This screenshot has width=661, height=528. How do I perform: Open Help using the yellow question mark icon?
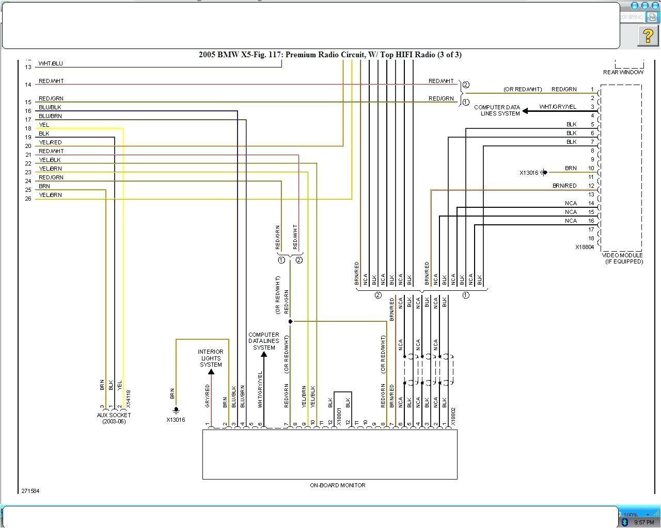click(x=648, y=37)
